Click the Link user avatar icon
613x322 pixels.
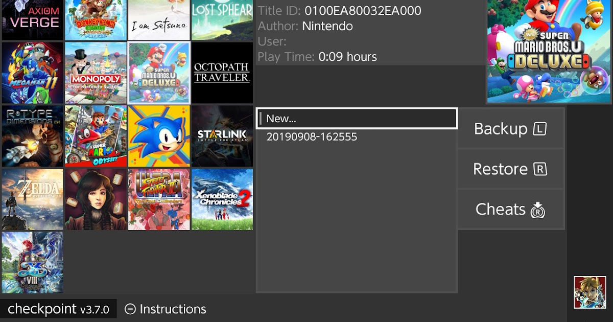click(590, 292)
